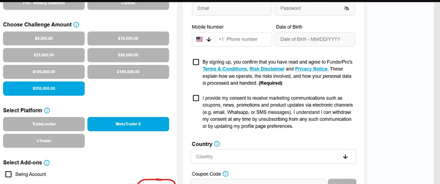Enable the Swing Account add-on checkbox
440x184 pixels.
(x=8, y=174)
